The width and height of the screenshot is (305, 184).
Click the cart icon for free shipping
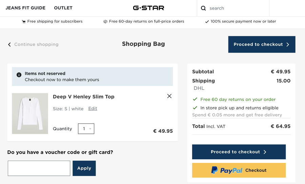[x=24, y=21]
